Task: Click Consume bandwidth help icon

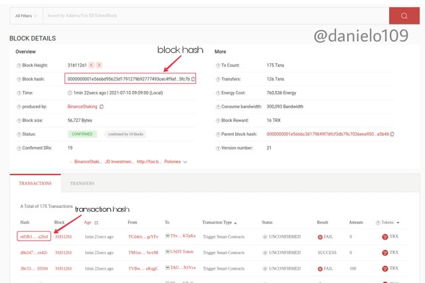Action: pyautogui.click(x=218, y=107)
